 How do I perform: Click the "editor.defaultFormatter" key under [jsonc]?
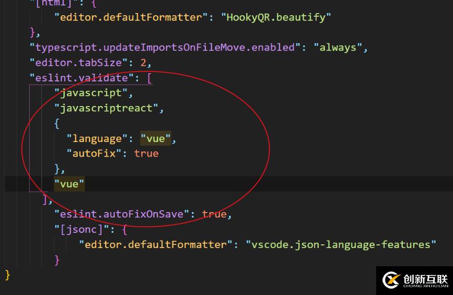coord(156,245)
